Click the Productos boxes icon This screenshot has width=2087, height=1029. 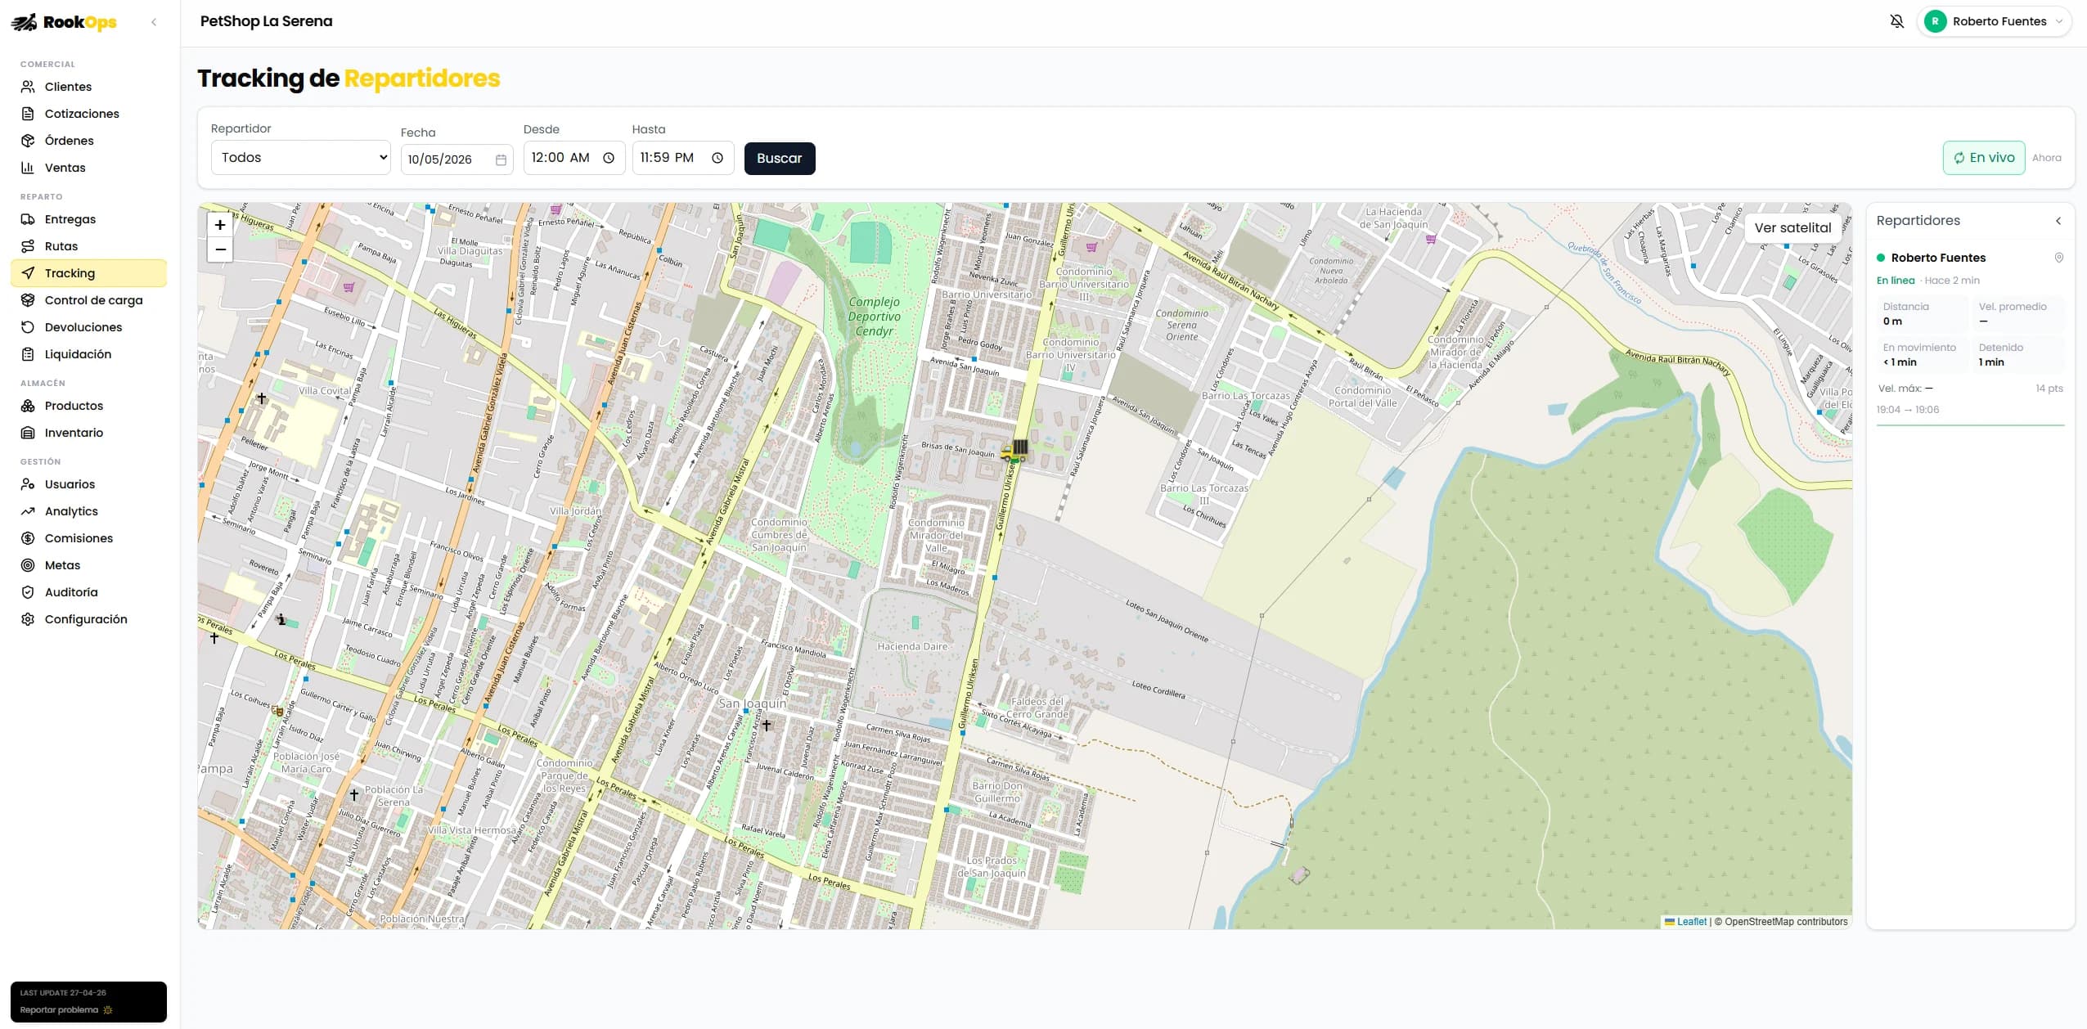click(28, 406)
